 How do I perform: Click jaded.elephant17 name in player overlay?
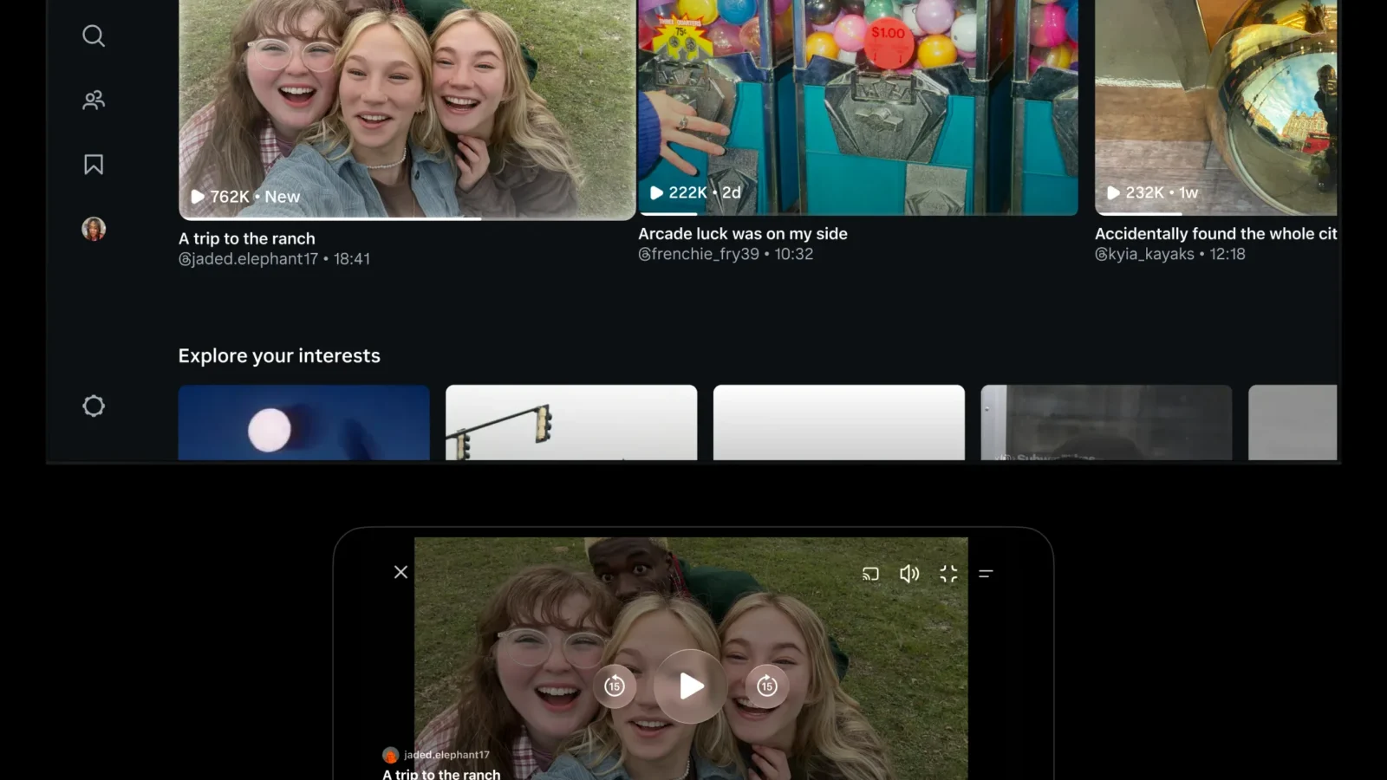(x=446, y=755)
